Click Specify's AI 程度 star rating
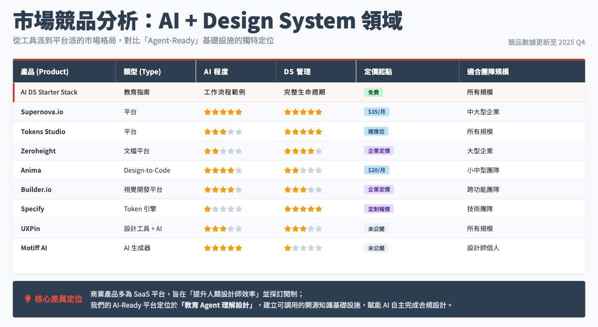This screenshot has height=327, width=598. pos(223,209)
